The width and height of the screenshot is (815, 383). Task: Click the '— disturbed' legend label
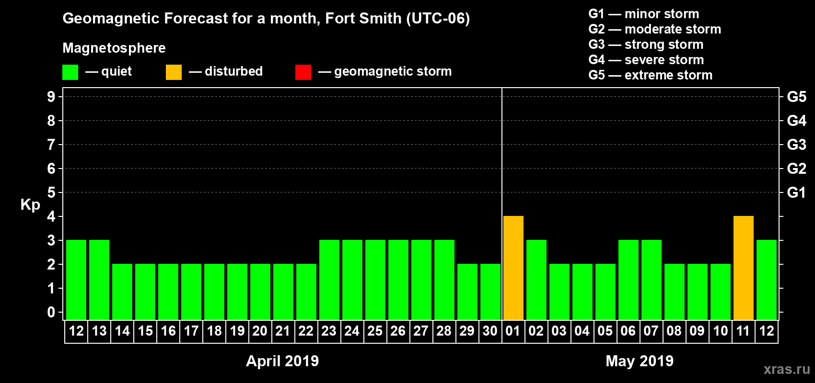pos(226,71)
